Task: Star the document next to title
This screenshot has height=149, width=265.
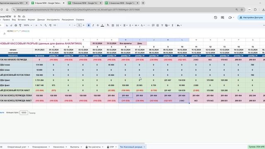Action: pos(15,17)
